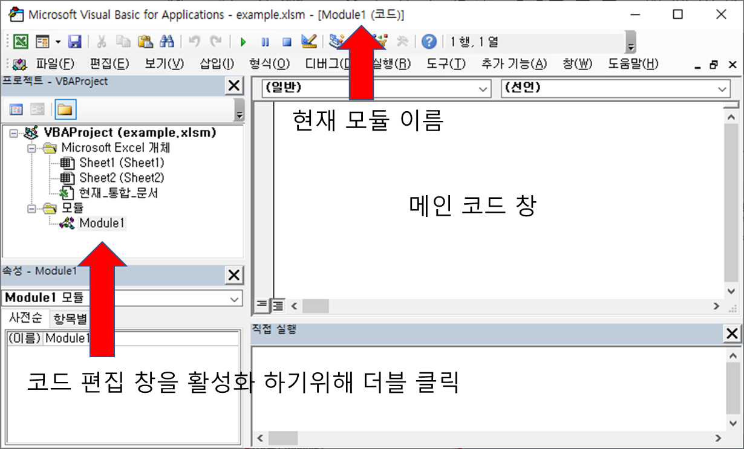The width and height of the screenshot is (744, 449).
Task: Reset execution with the stop icon
Action: [287, 42]
